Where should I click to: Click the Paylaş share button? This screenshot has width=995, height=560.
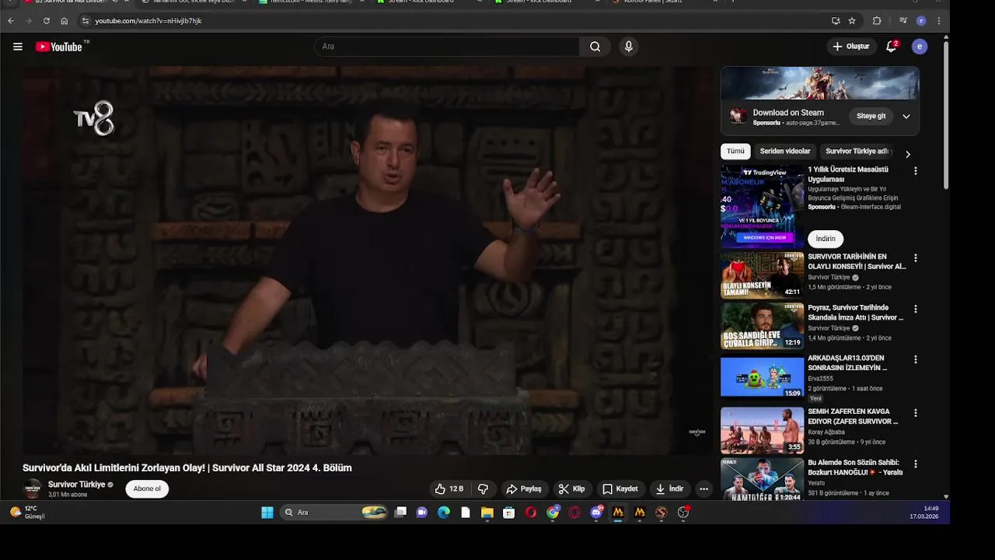(x=523, y=489)
